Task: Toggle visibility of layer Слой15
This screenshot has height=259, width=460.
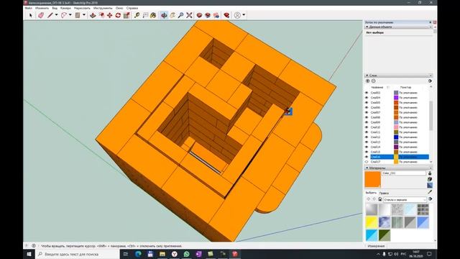Action: pos(367,152)
